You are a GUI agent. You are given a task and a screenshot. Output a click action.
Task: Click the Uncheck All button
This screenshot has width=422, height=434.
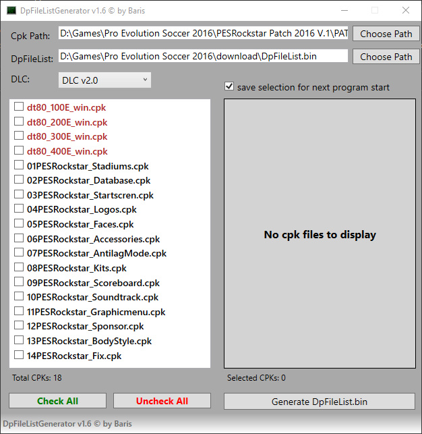pyautogui.click(x=162, y=401)
